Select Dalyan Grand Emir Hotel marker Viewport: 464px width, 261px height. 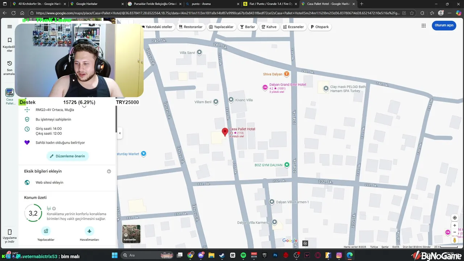(x=265, y=87)
